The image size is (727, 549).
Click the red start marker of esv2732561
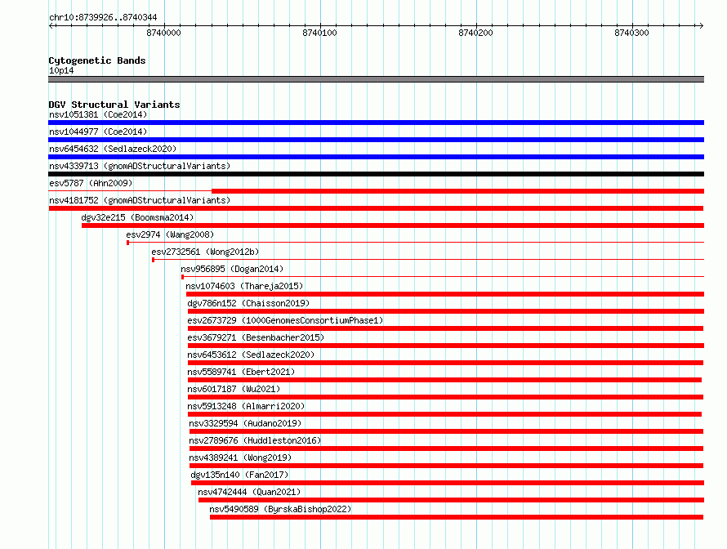tap(153, 260)
